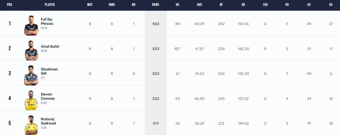Open Shubman Gill player photo
The width and height of the screenshot is (340, 135).
(31, 75)
